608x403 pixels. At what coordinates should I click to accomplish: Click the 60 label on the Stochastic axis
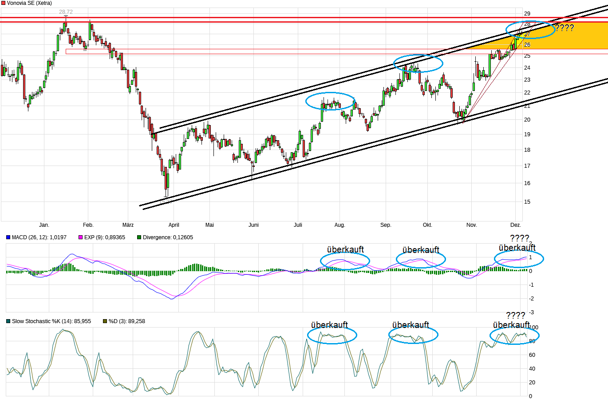(532, 355)
